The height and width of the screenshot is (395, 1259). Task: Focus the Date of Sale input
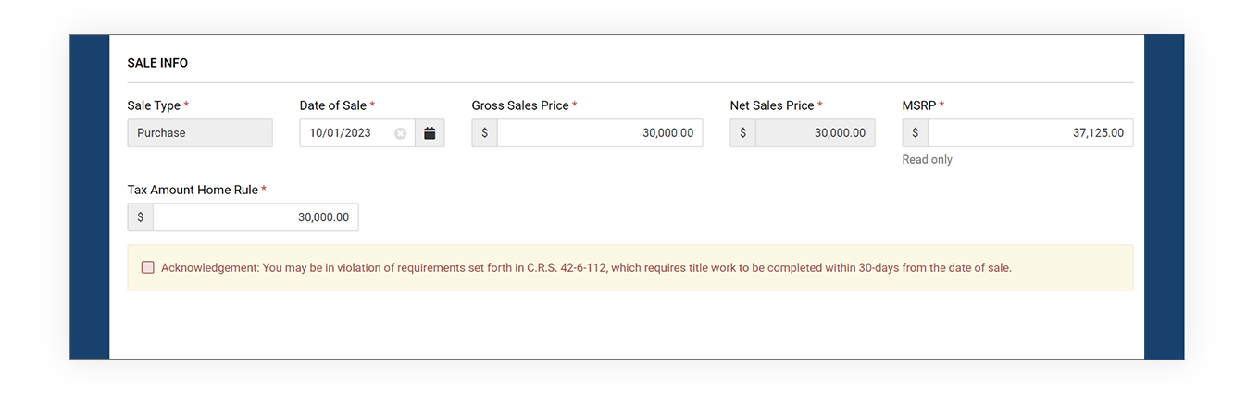click(347, 133)
